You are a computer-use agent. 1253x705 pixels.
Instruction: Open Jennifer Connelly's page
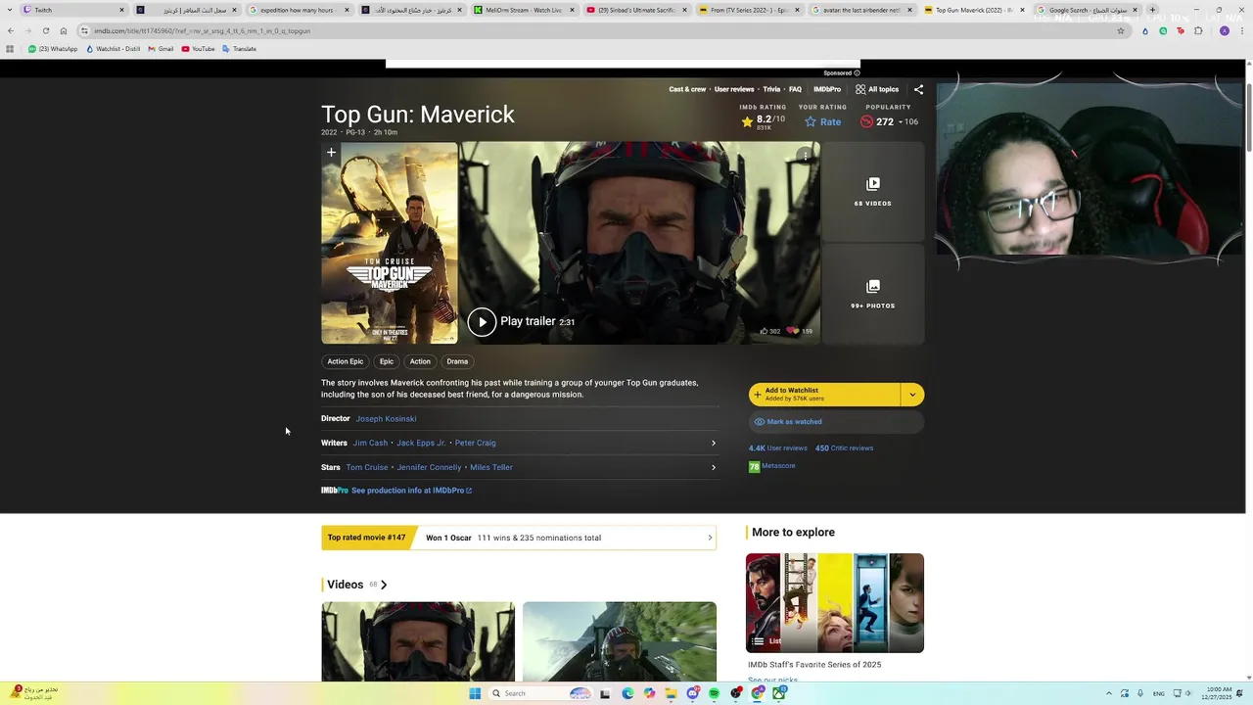(429, 467)
